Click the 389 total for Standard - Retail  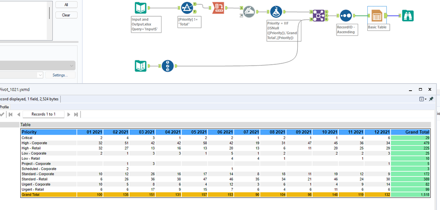tap(410, 179)
